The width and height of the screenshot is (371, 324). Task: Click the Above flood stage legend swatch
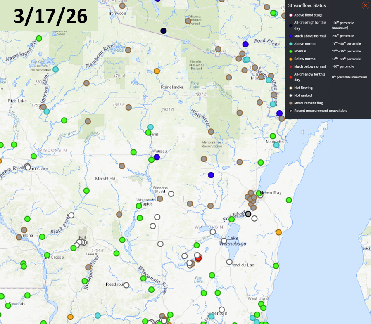coord(290,15)
